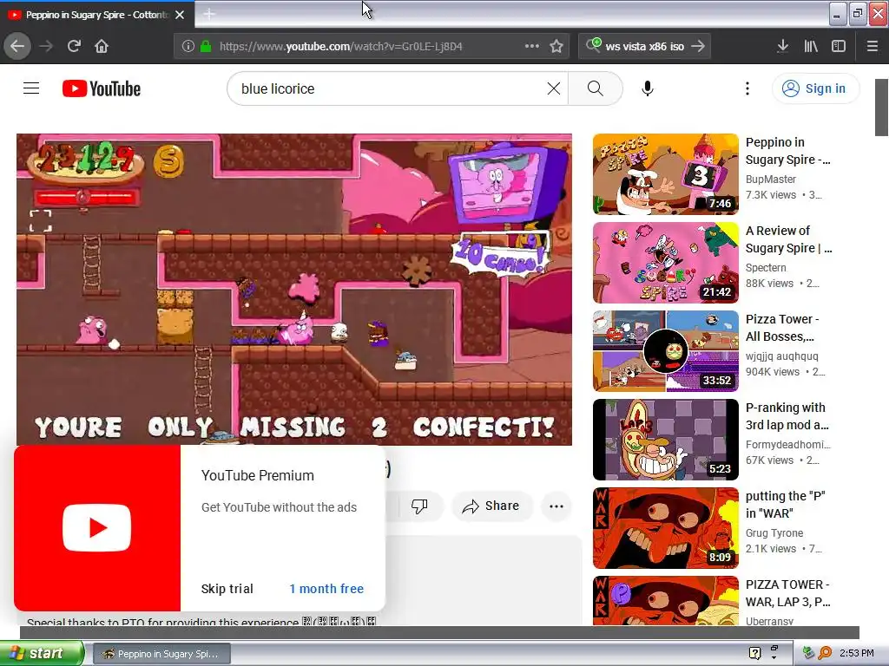
Task: Open the 7:46 Peppino in Sugary Spire thumbnail
Action: click(x=666, y=173)
